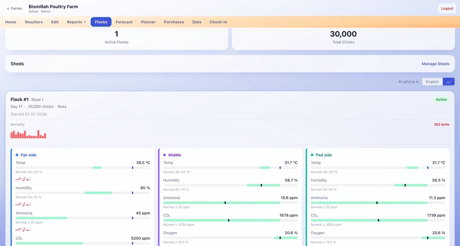460x246 pixels.
Task: Click the Fan side 5200 ppm CO₂ value
Action: point(141,238)
